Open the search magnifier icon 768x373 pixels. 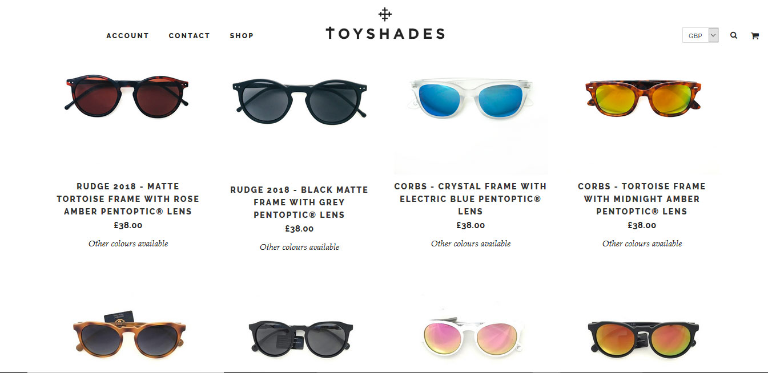pos(734,35)
